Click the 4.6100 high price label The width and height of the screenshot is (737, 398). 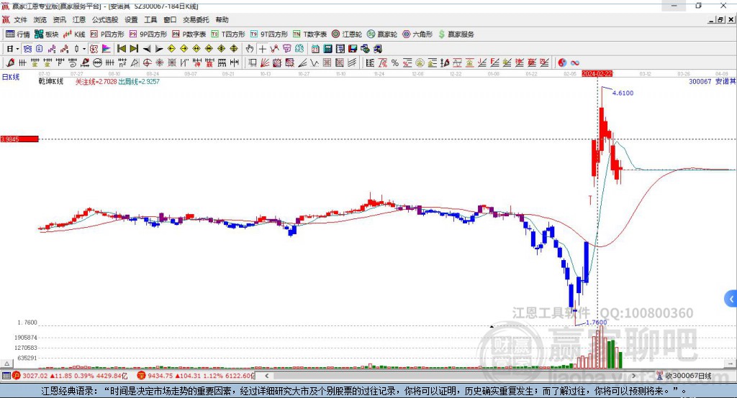tap(623, 93)
